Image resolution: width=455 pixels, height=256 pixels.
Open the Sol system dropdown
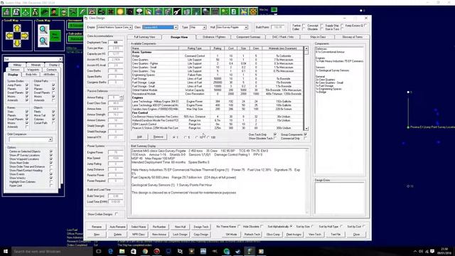(60, 59)
